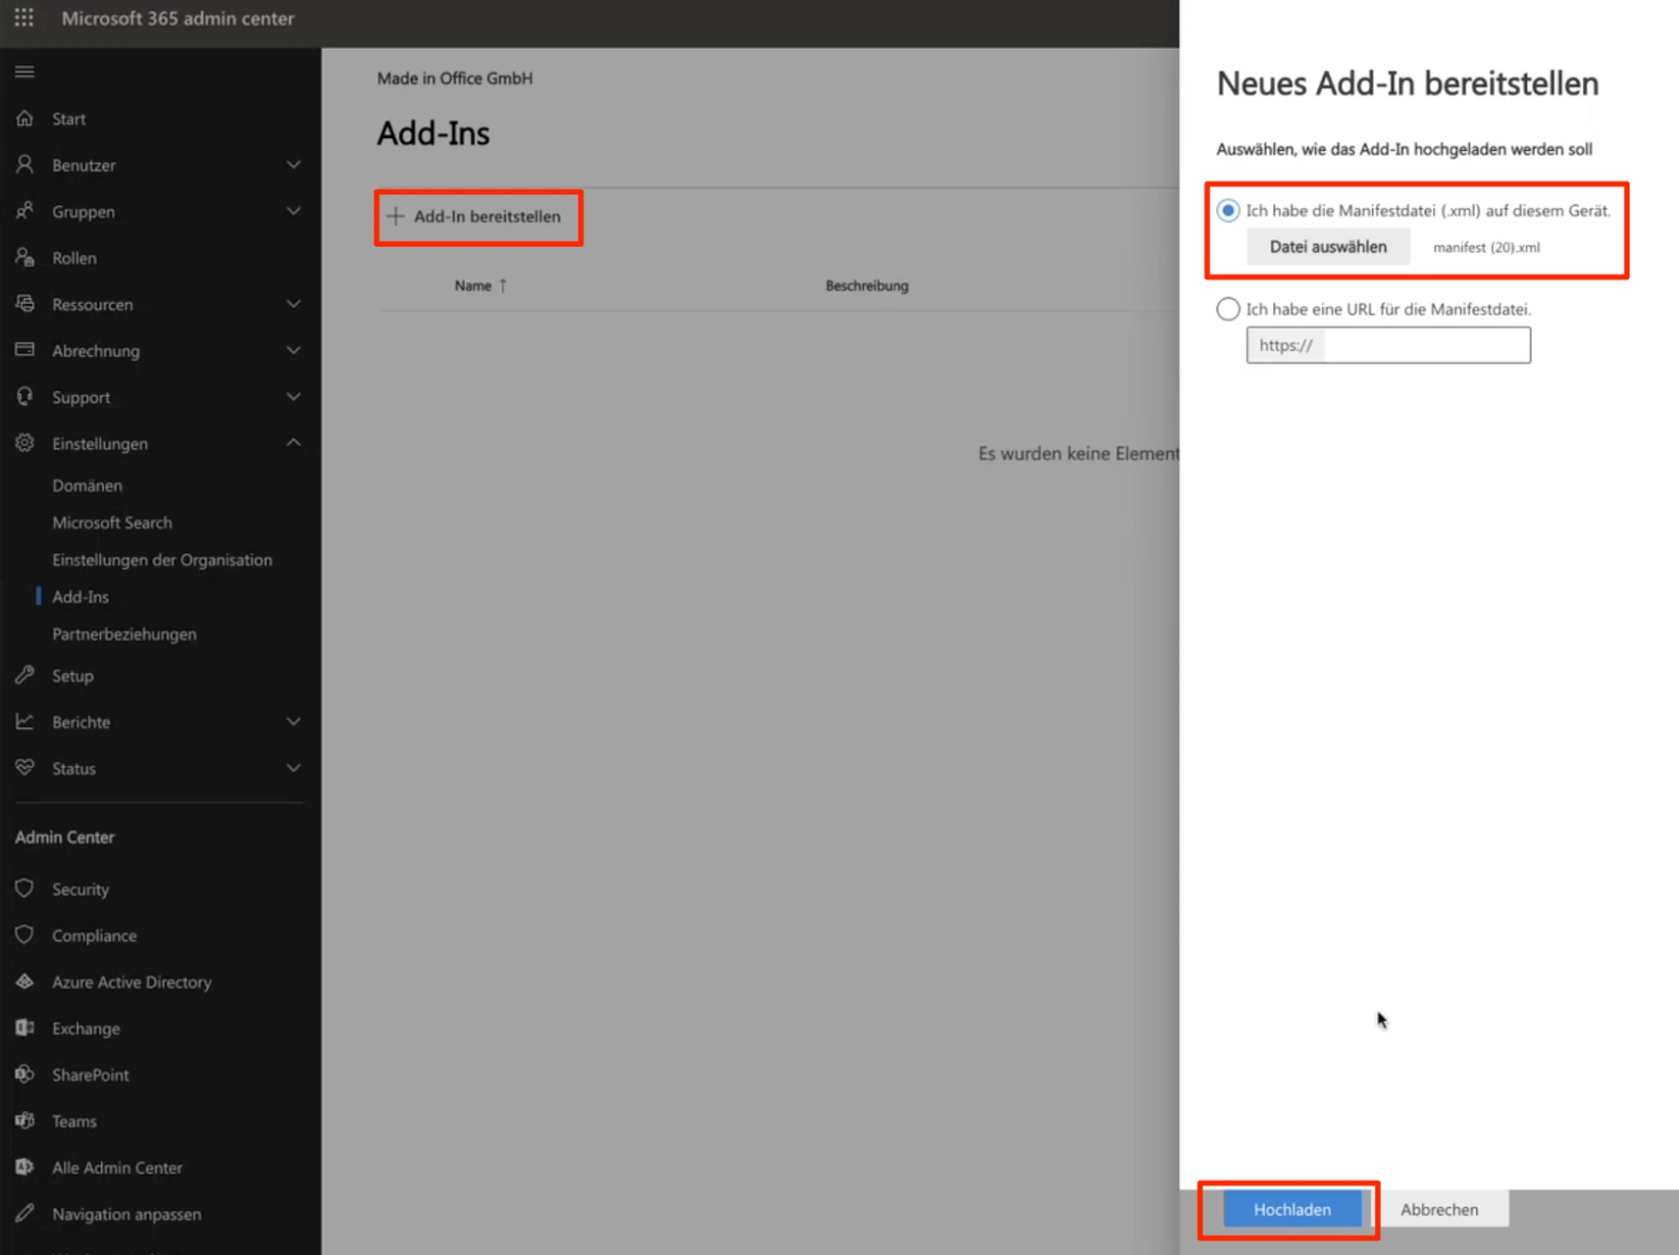Open the Setup section
Screen dimensions: 1679x1255
pyautogui.click(x=74, y=675)
